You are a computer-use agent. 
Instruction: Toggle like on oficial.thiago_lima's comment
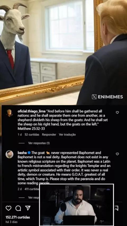pos(117,112)
